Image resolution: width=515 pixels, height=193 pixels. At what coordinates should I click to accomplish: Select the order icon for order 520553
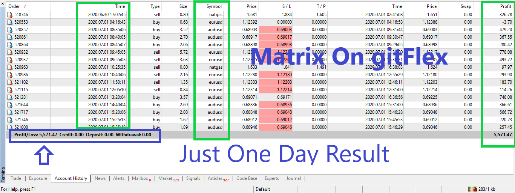pos(10,22)
